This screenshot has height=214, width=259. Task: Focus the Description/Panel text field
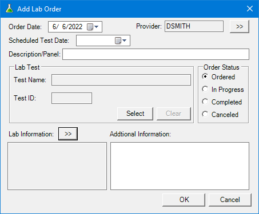pos(156,54)
